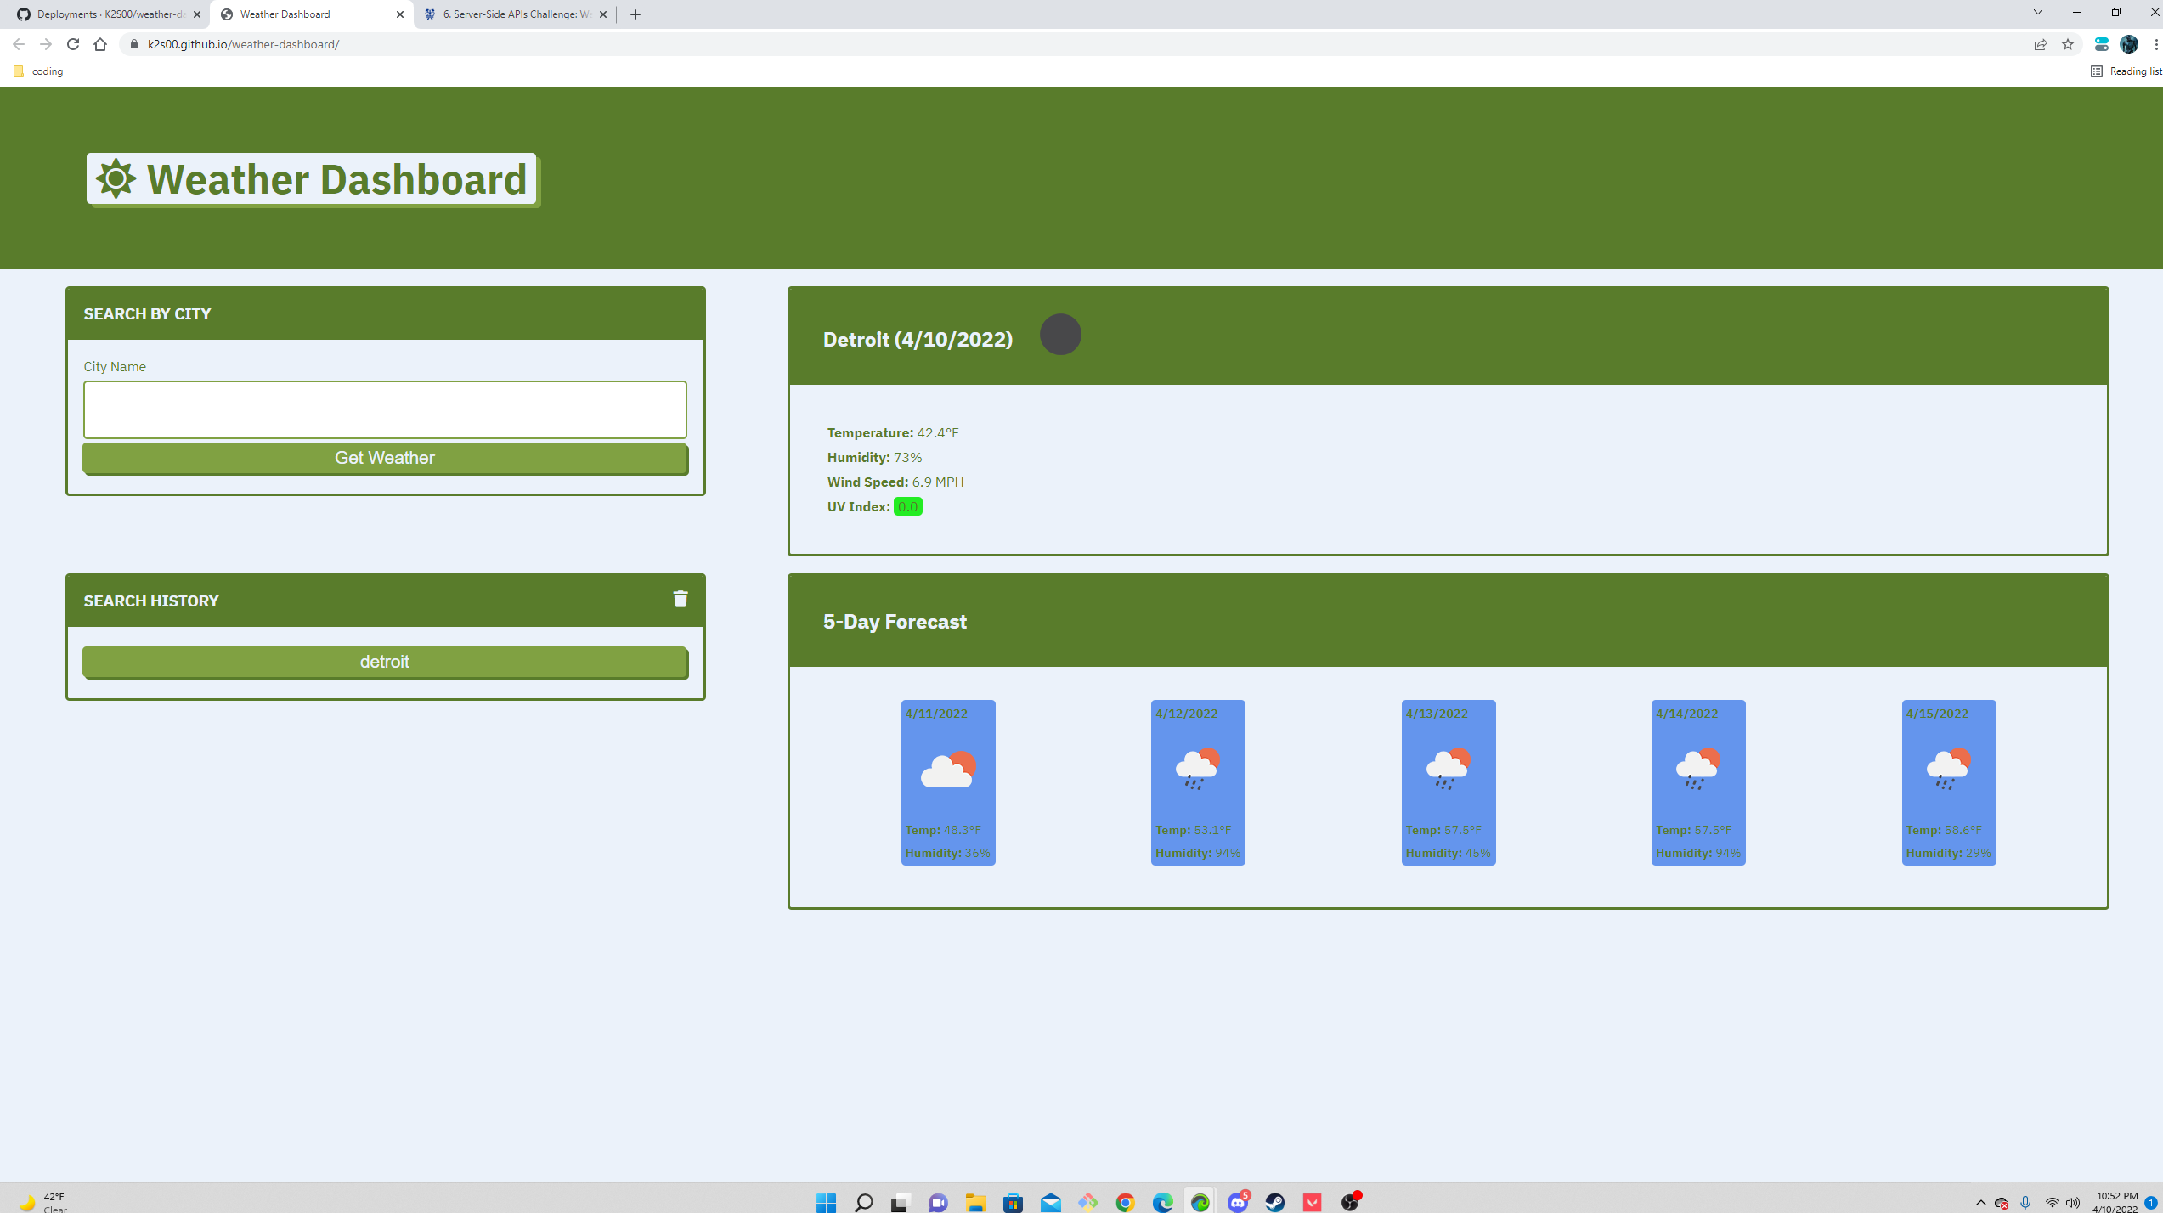The width and height of the screenshot is (2163, 1213).
Task: Select the 4/15/2022 forecast card
Action: (1949, 782)
